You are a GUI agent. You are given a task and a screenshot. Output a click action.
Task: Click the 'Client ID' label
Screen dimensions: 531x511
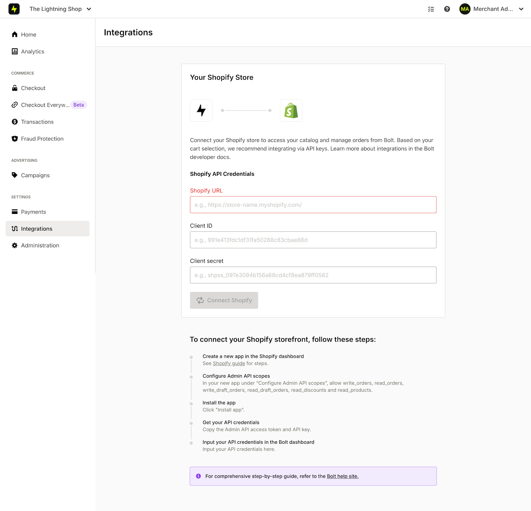point(201,226)
